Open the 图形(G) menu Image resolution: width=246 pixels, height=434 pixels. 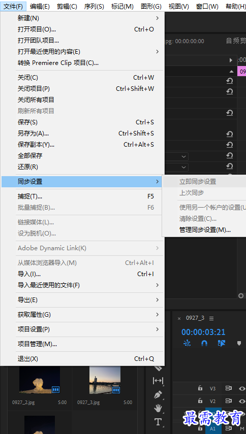(x=151, y=6)
